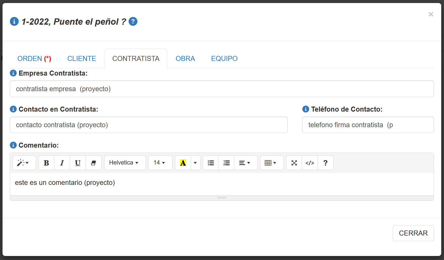Open code view in the editor
444x260 pixels.
tap(310, 163)
